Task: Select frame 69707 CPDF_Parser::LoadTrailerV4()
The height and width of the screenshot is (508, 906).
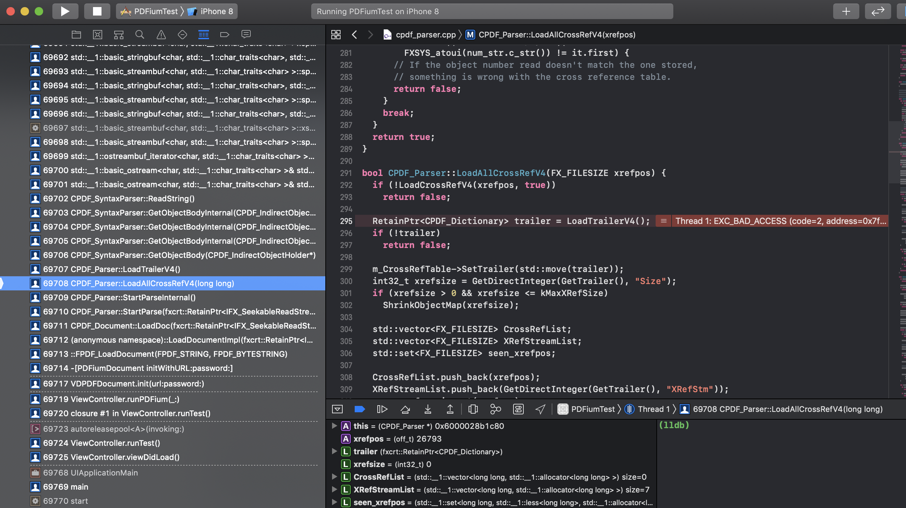Action: [163, 269]
